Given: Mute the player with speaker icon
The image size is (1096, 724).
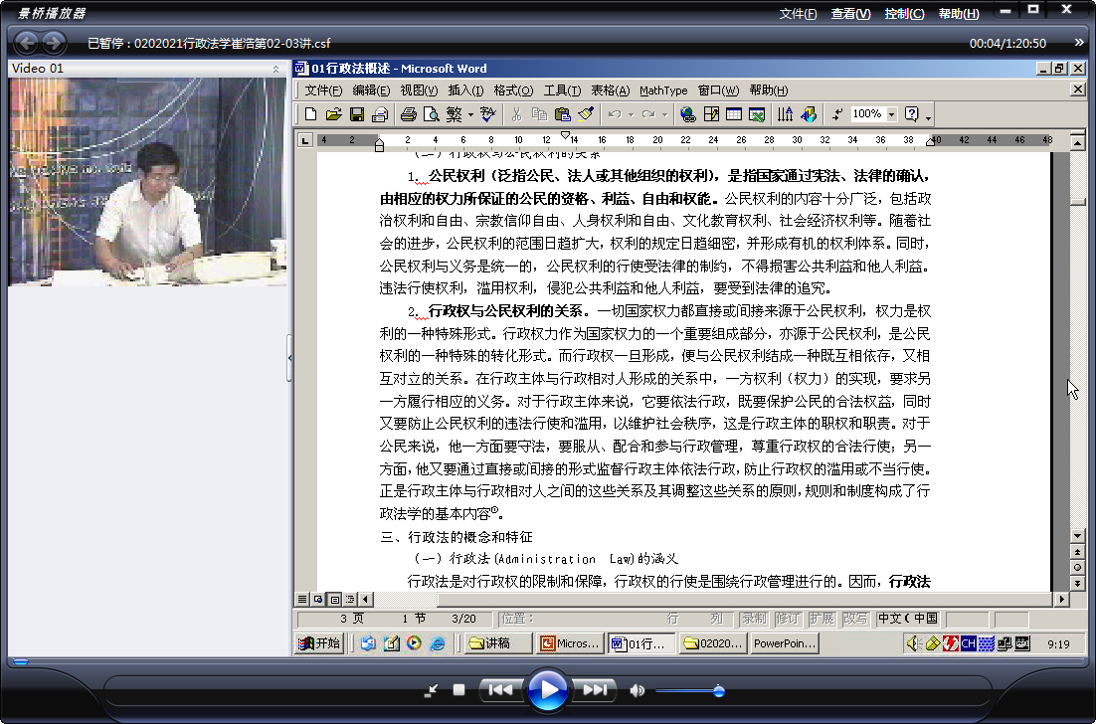Looking at the screenshot, I should pyautogui.click(x=637, y=690).
